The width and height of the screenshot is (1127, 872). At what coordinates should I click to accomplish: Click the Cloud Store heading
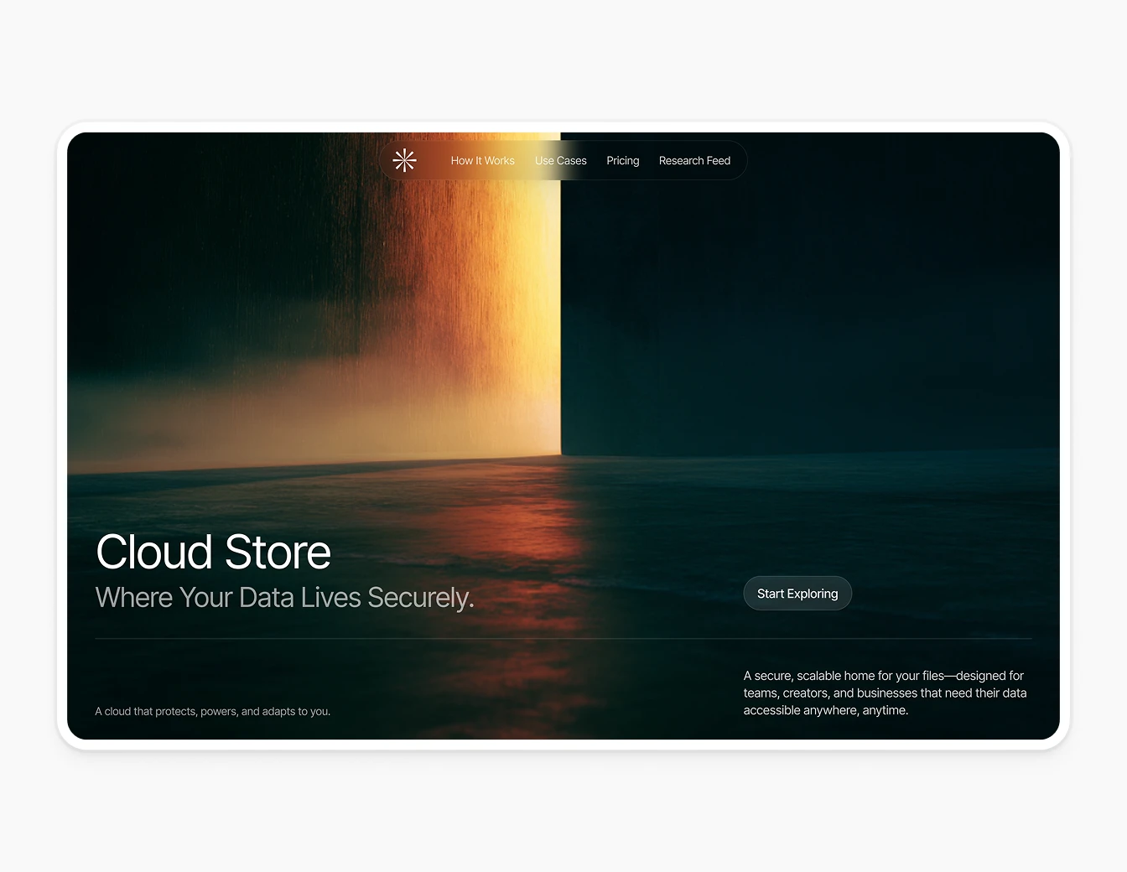(x=213, y=552)
